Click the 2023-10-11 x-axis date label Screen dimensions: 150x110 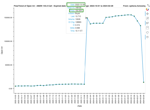(x=22, y=99)
